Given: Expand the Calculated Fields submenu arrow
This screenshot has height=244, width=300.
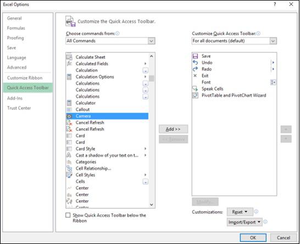Looking at the screenshot, I should coord(146,64).
